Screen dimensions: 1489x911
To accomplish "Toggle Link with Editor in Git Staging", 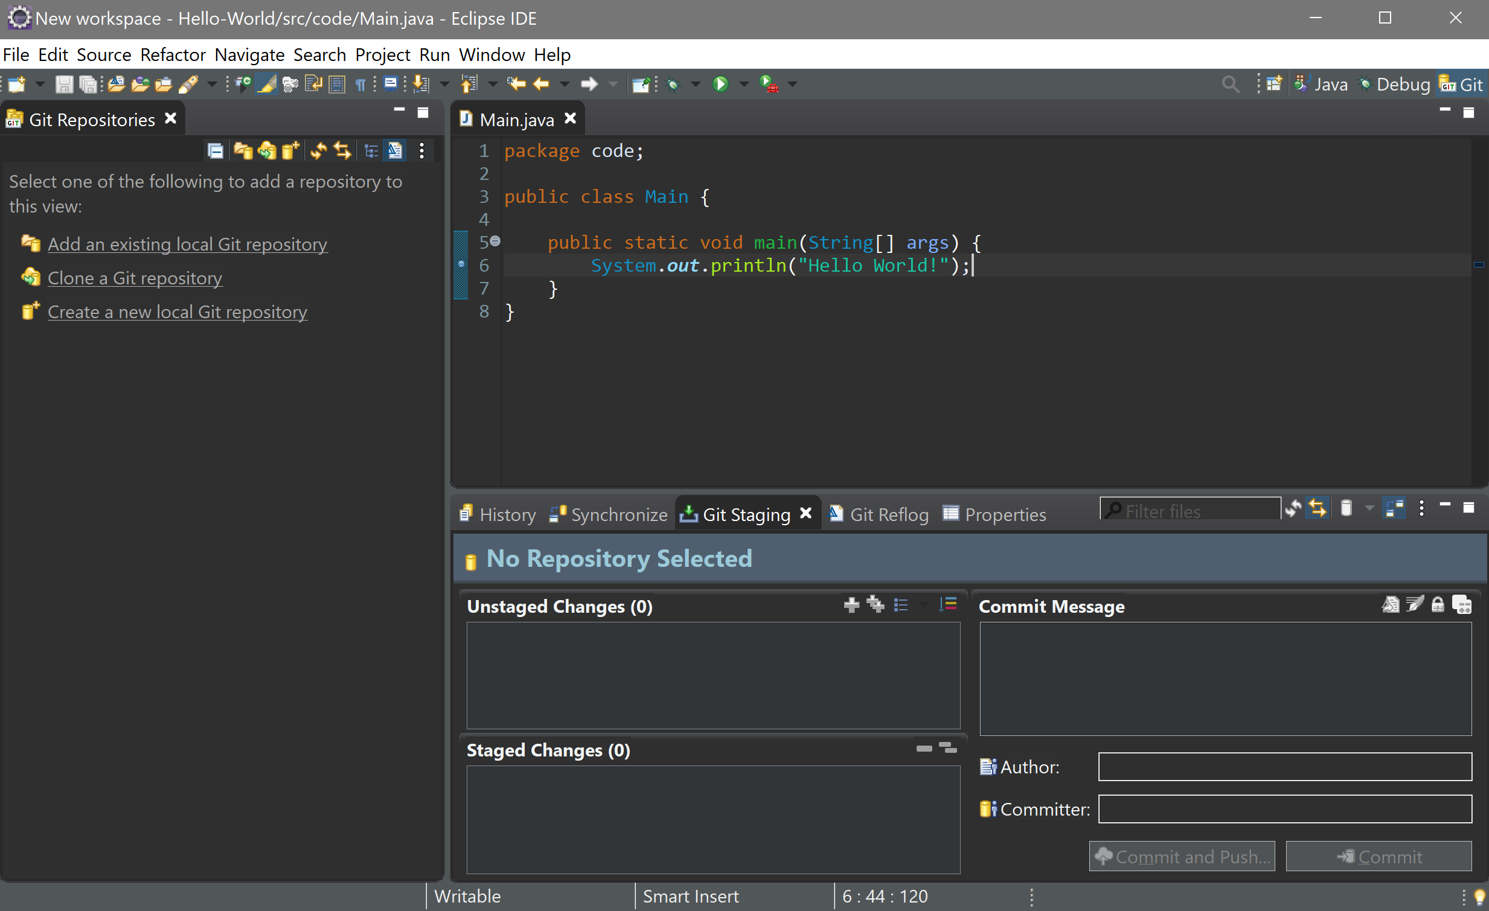I will point(1318,509).
